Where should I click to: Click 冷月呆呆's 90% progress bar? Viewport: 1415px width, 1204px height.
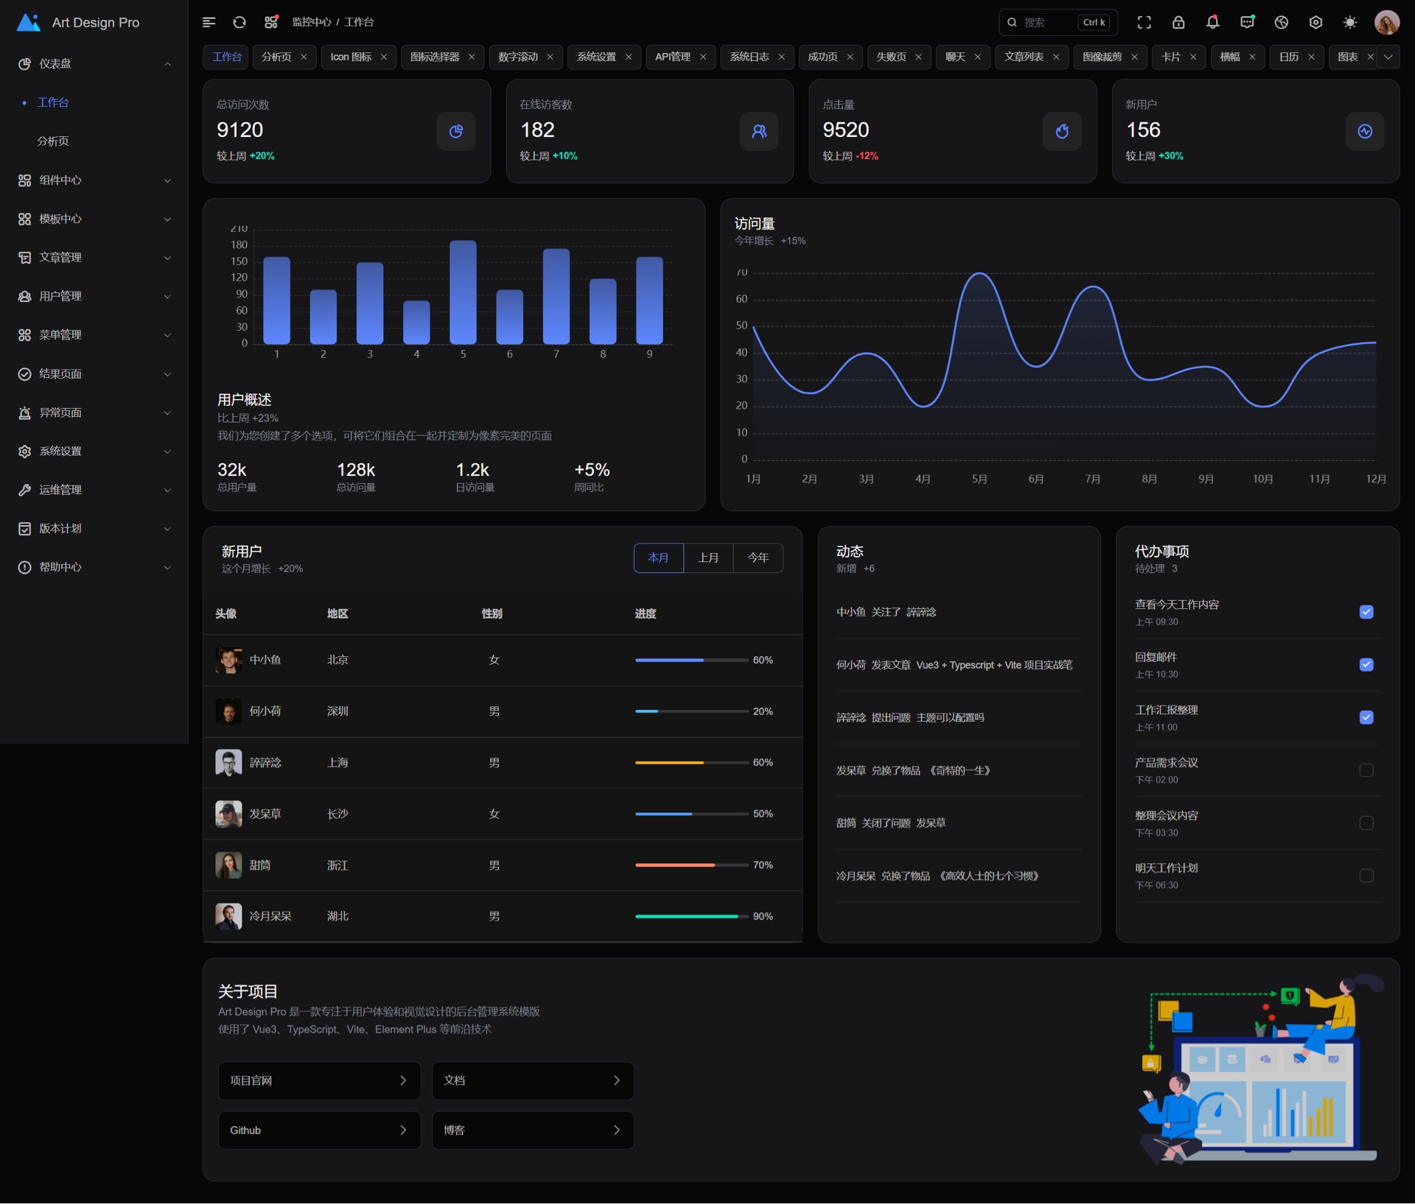click(691, 916)
